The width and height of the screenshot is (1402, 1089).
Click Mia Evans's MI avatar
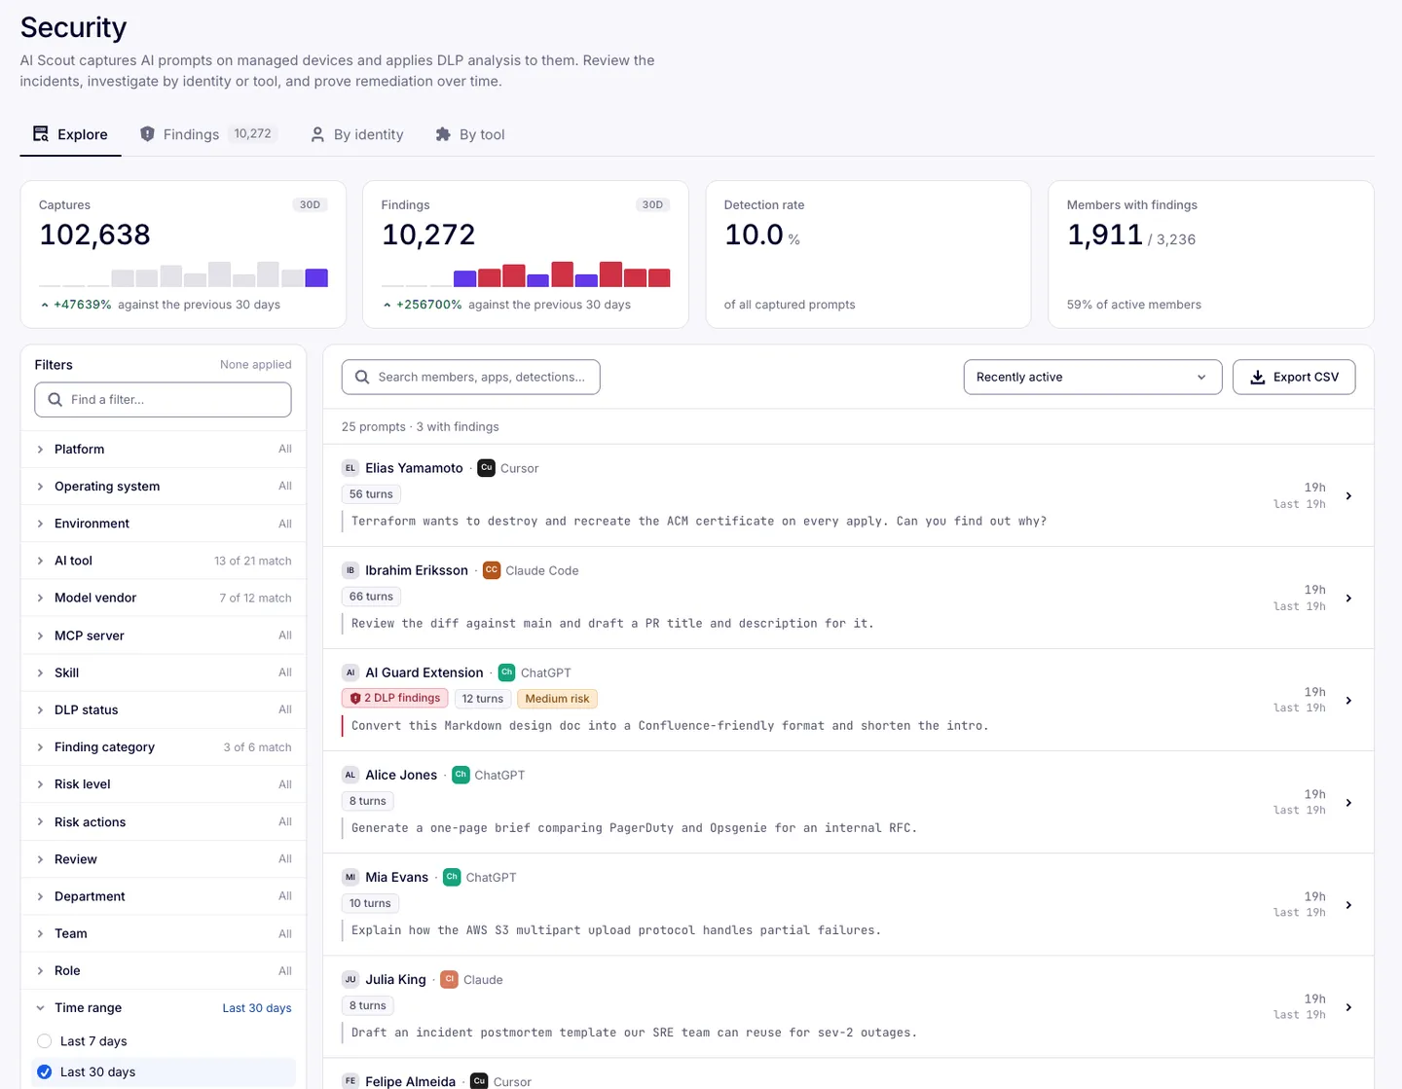350,877
